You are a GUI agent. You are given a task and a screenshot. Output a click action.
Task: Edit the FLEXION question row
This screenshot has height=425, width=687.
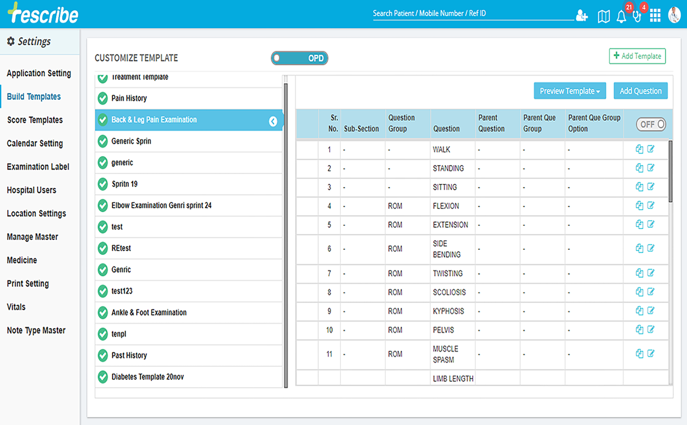[x=651, y=205]
